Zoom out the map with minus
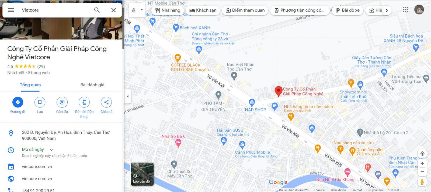The width and height of the screenshot is (431, 192). (x=422, y=172)
